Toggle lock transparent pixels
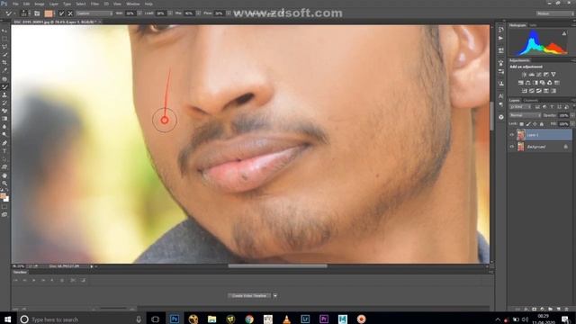576x324 pixels. click(522, 124)
